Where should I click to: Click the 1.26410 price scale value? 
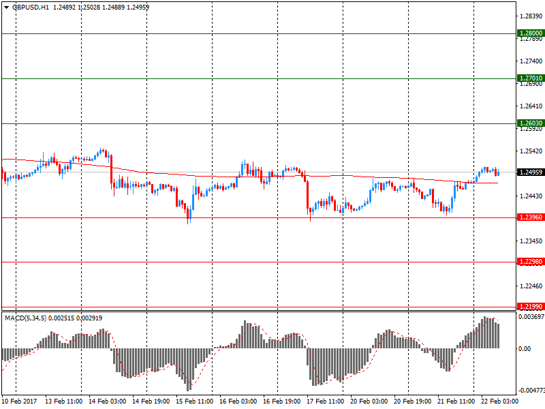click(531, 106)
